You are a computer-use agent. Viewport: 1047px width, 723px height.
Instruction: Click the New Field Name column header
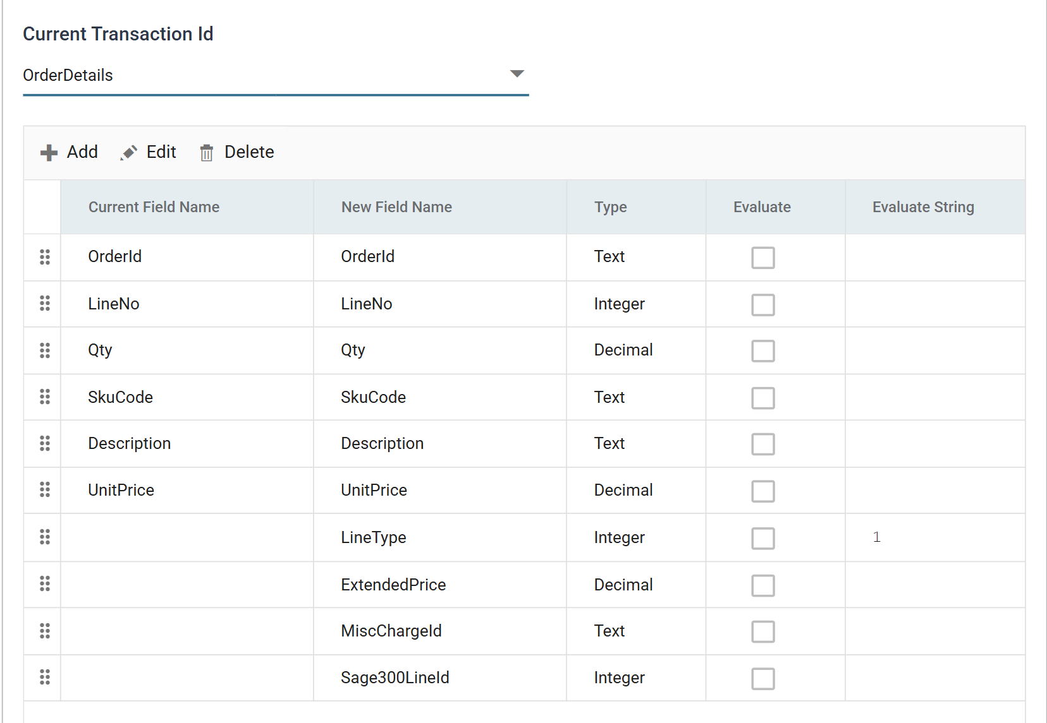[x=440, y=207]
